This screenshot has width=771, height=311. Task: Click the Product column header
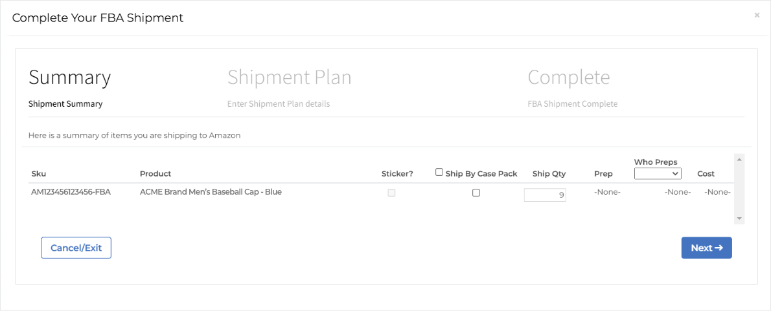(x=155, y=173)
